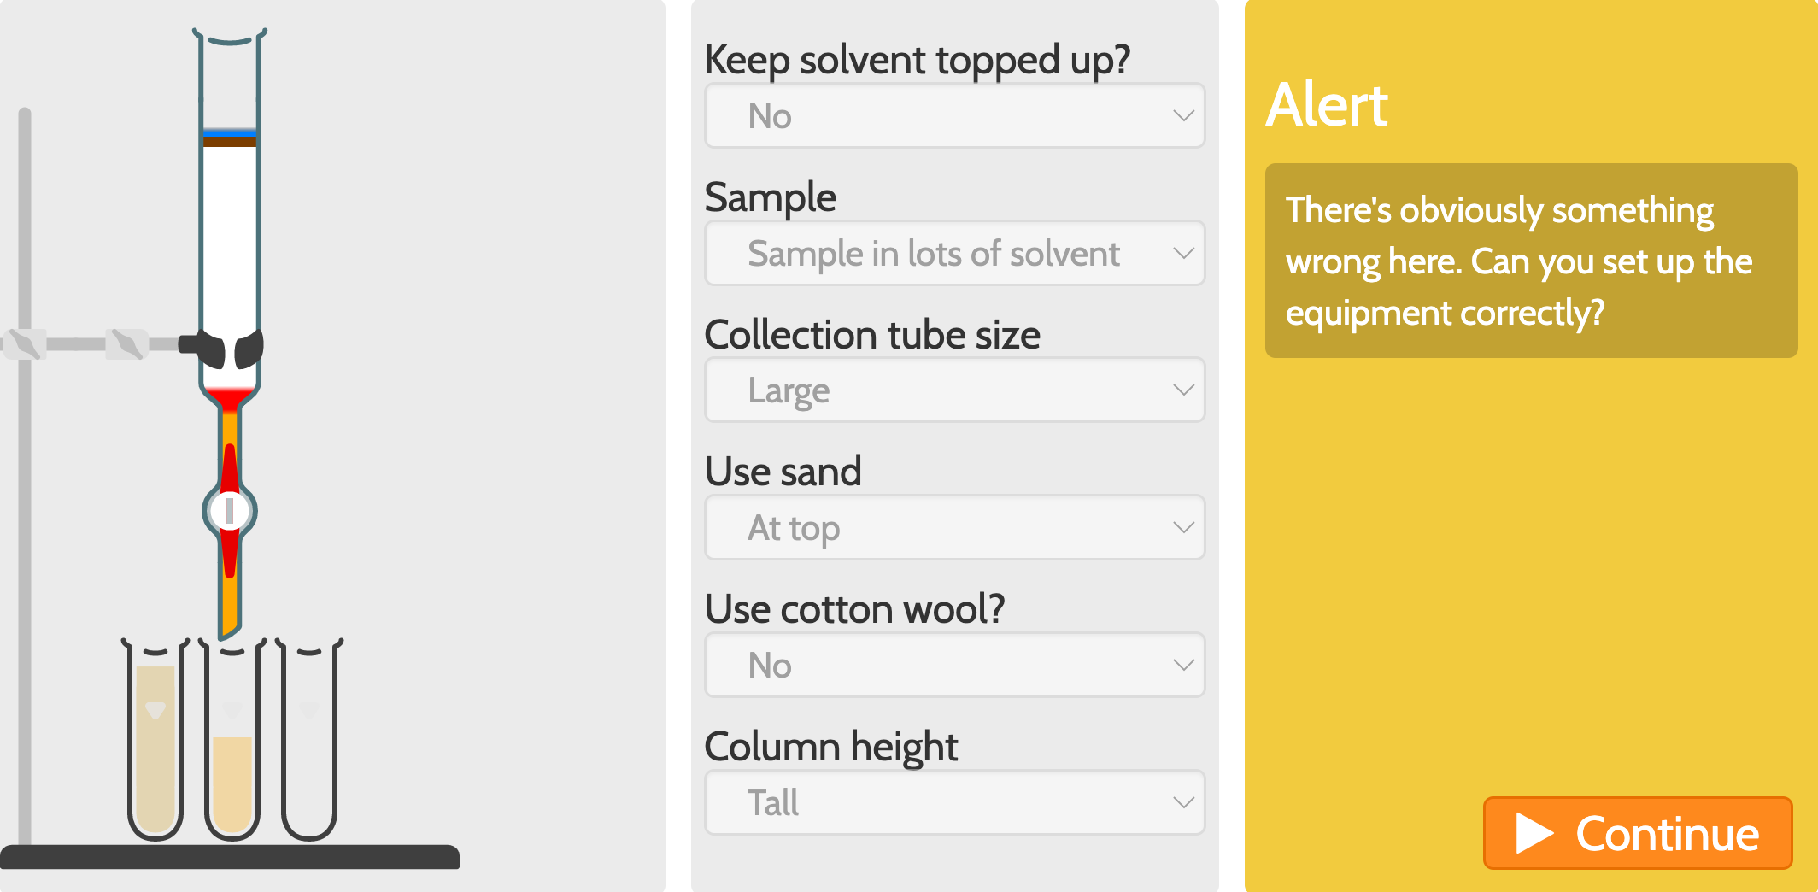
Task: Click the open top of the column
Action: coord(229,40)
